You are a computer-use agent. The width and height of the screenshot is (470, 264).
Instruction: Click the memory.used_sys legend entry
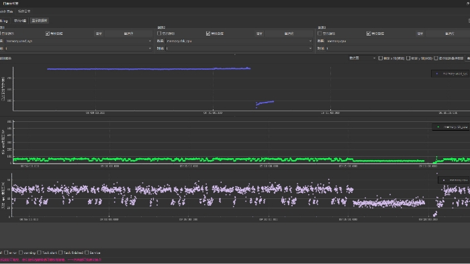point(451,74)
